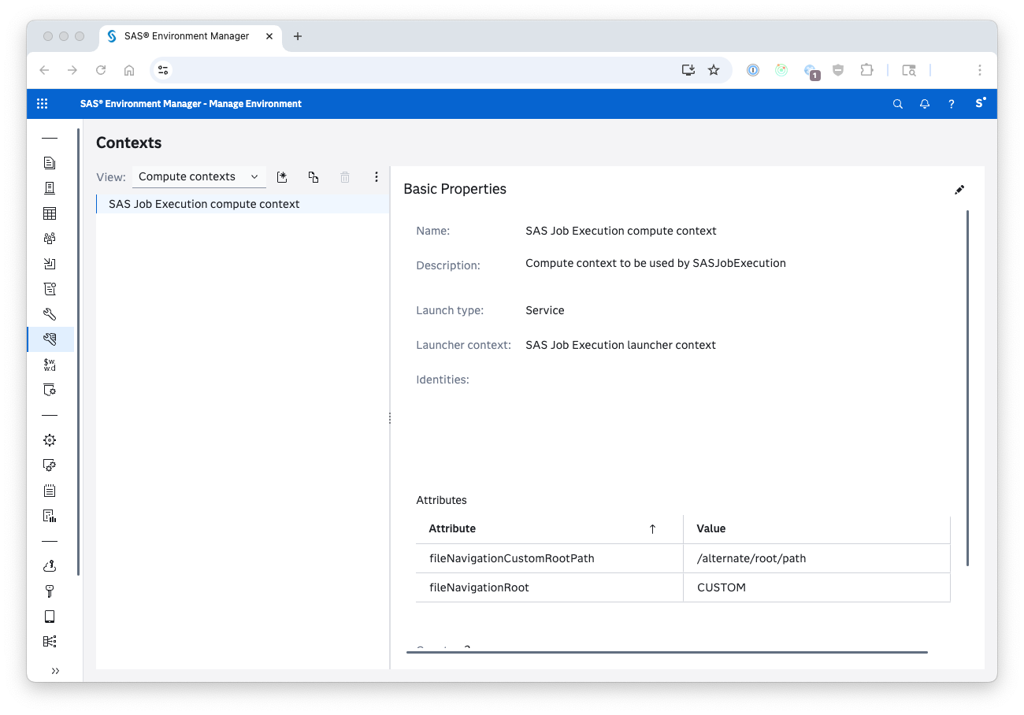The image size is (1024, 715).
Task: Open Servers page via server tower icon
Action: (50, 188)
